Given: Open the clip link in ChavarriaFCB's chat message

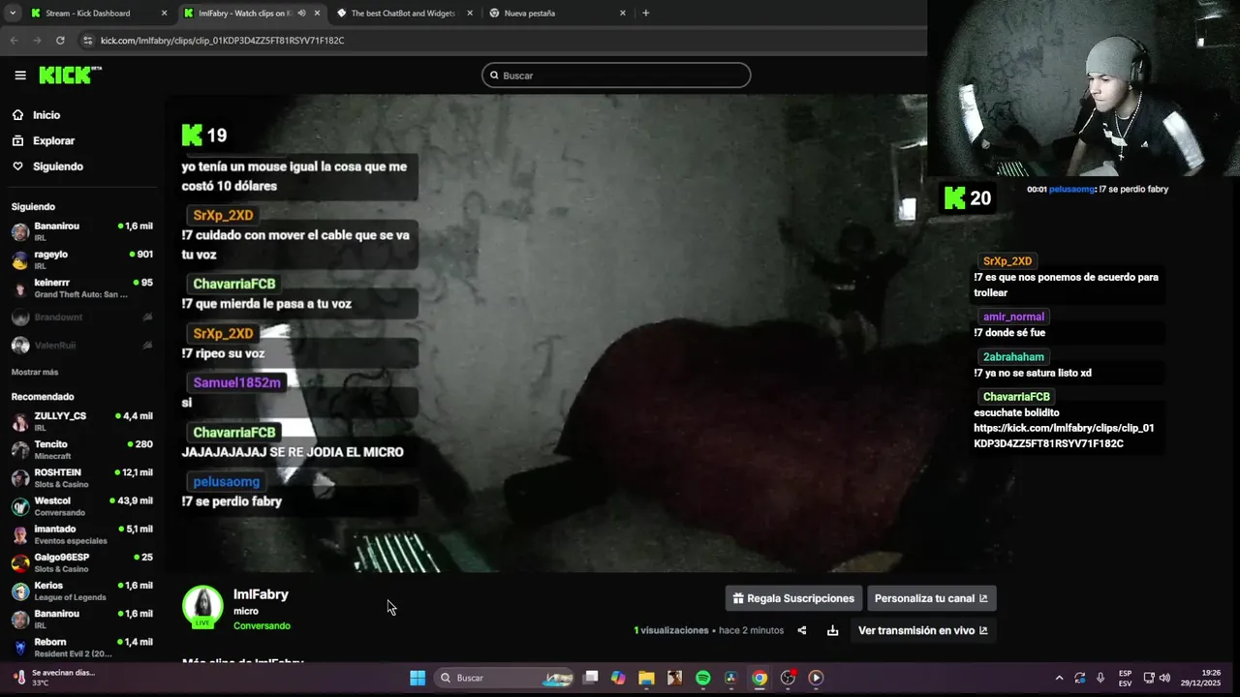Looking at the screenshot, I should pyautogui.click(x=1064, y=436).
